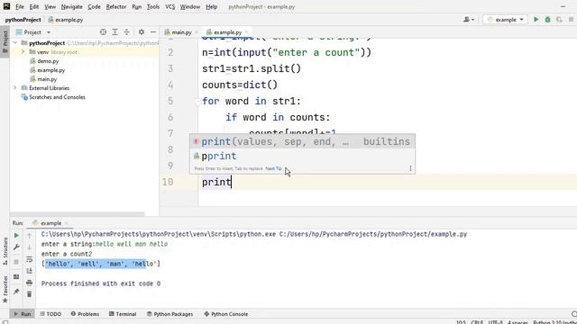Clear all Run console output with trash icon

point(30,294)
